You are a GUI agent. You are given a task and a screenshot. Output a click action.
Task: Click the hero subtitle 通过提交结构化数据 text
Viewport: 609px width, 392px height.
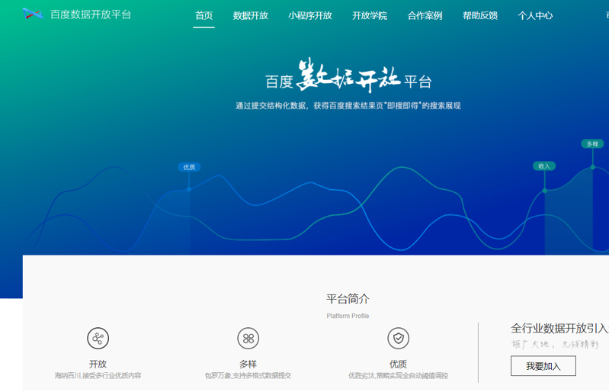[x=348, y=106]
